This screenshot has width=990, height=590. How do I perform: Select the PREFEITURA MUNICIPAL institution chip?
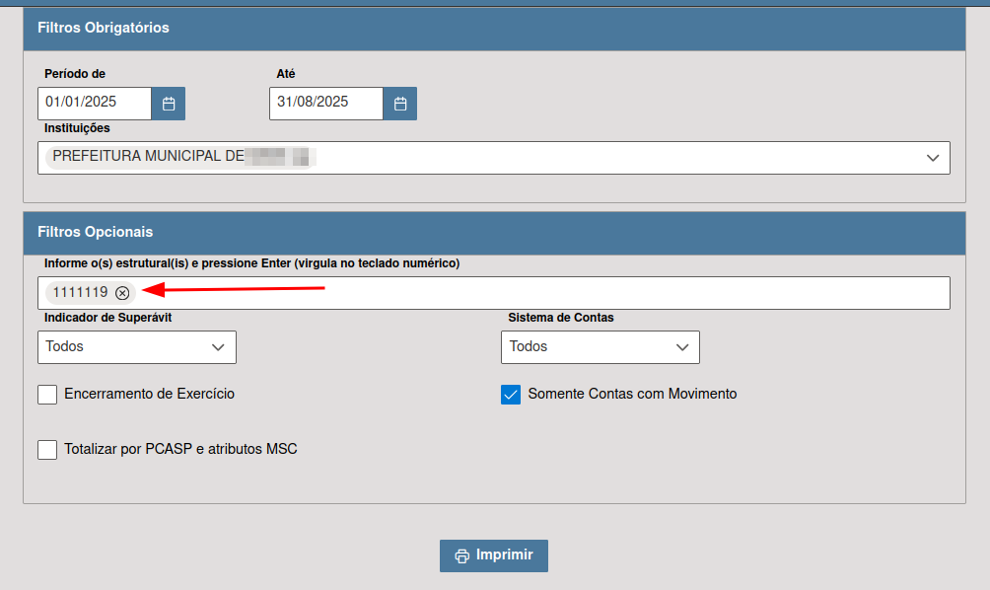(x=179, y=157)
